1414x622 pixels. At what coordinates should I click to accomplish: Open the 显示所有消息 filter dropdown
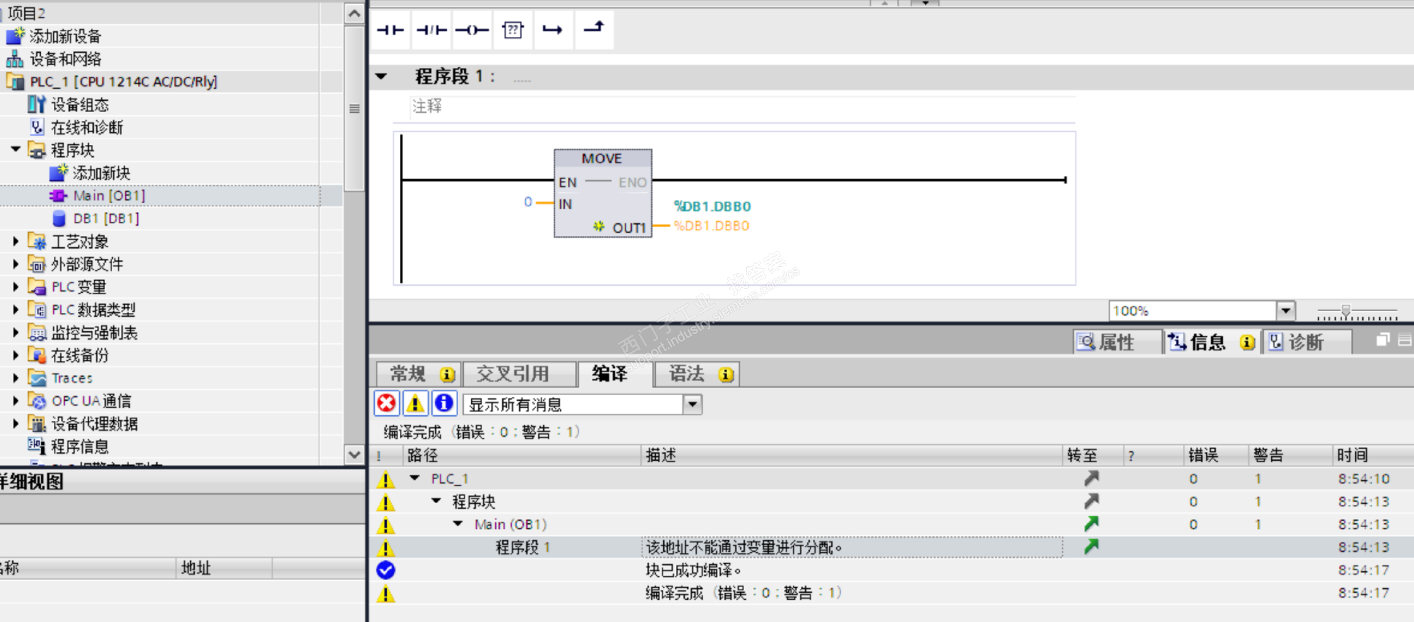pyautogui.click(x=692, y=405)
